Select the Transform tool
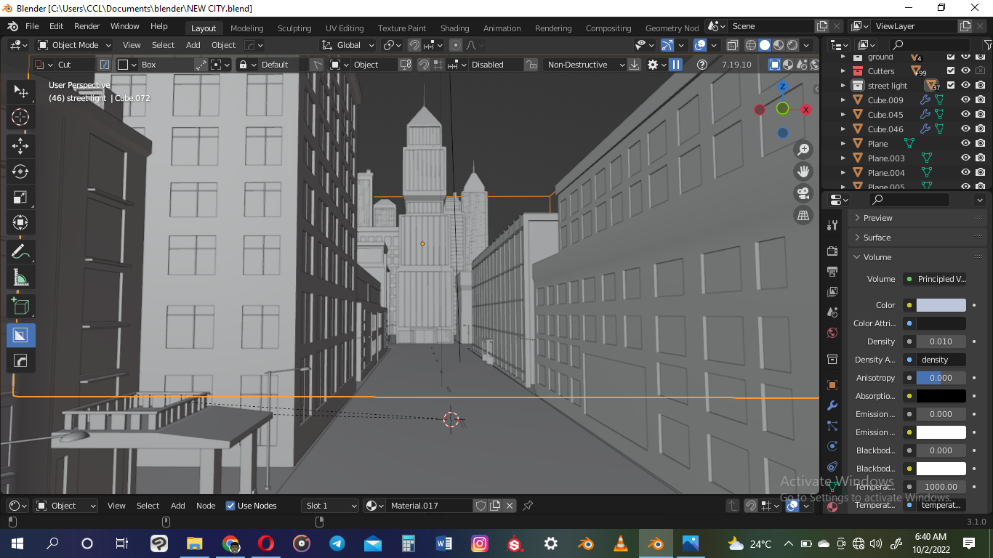The height and width of the screenshot is (558, 993). (20, 222)
